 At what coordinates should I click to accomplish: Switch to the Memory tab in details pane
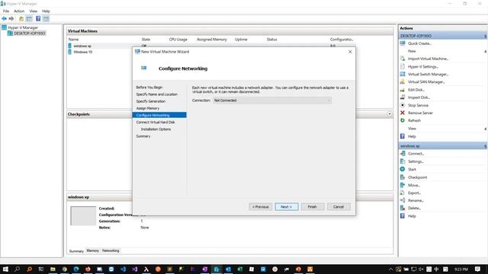[92, 250]
